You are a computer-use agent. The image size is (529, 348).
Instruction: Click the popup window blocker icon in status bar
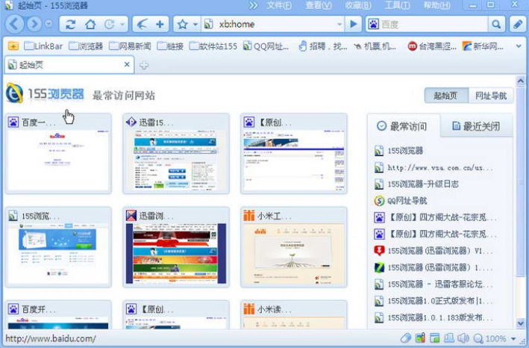coord(435,338)
